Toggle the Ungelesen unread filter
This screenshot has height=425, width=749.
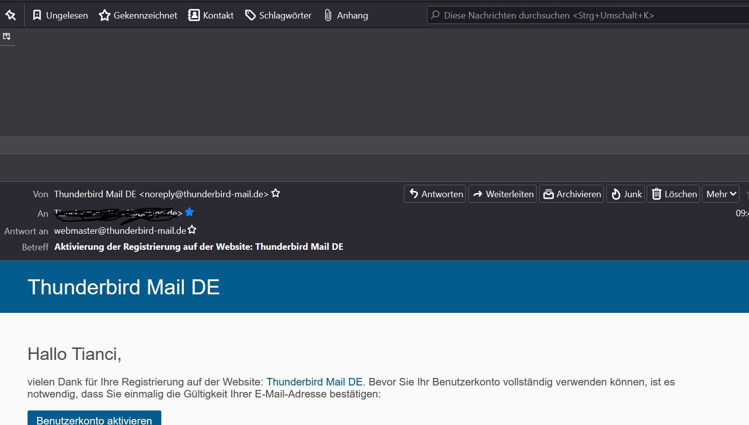pyautogui.click(x=60, y=16)
